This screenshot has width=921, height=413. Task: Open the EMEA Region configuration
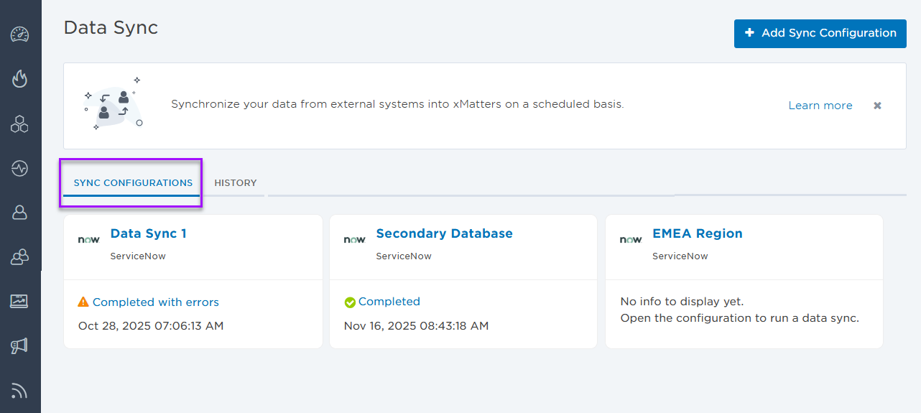[x=697, y=233]
